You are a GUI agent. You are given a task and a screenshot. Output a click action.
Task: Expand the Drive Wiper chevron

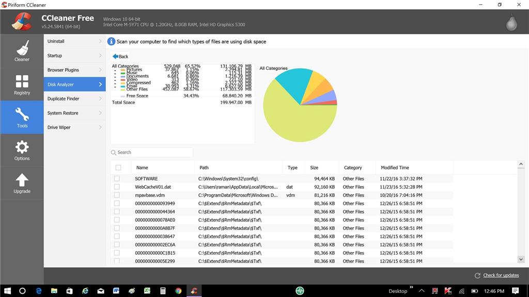click(100, 127)
